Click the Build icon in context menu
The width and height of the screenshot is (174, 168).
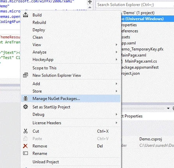coord(25,15)
